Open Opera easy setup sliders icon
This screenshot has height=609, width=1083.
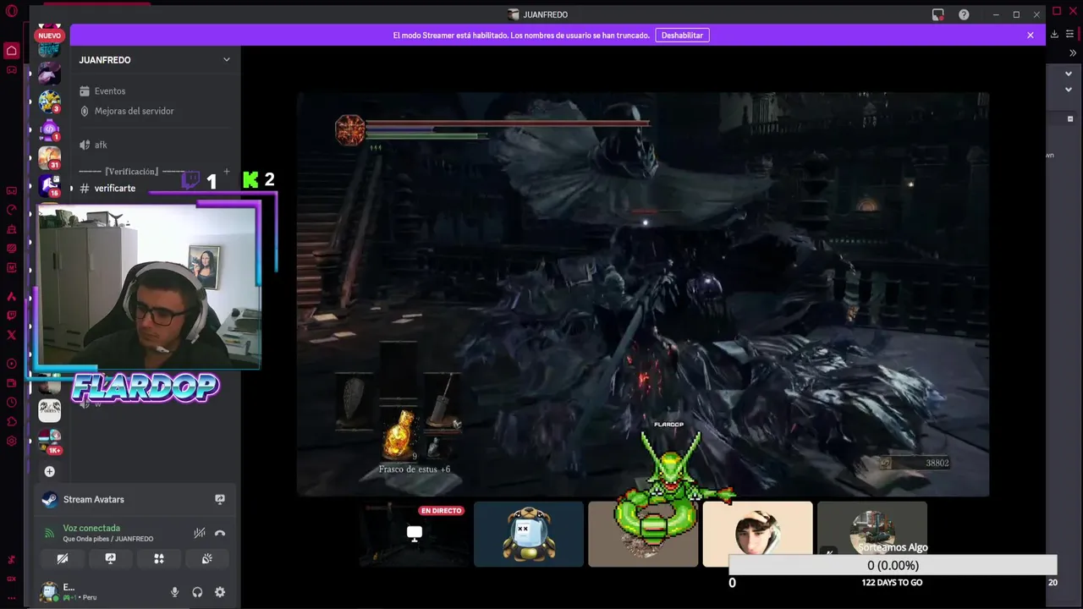click(1071, 35)
